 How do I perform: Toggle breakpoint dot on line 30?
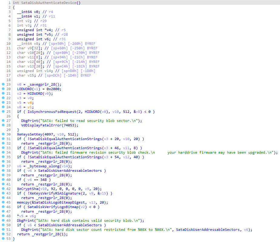(3, 134)
